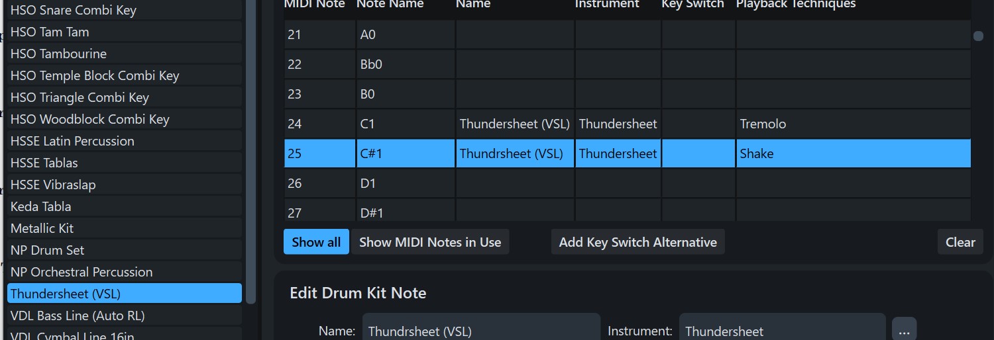Image resolution: width=994 pixels, height=340 pixels.
Task: Select HSSE Latin Percussion map
Action: pyautogui.click(x=125, y=141)
